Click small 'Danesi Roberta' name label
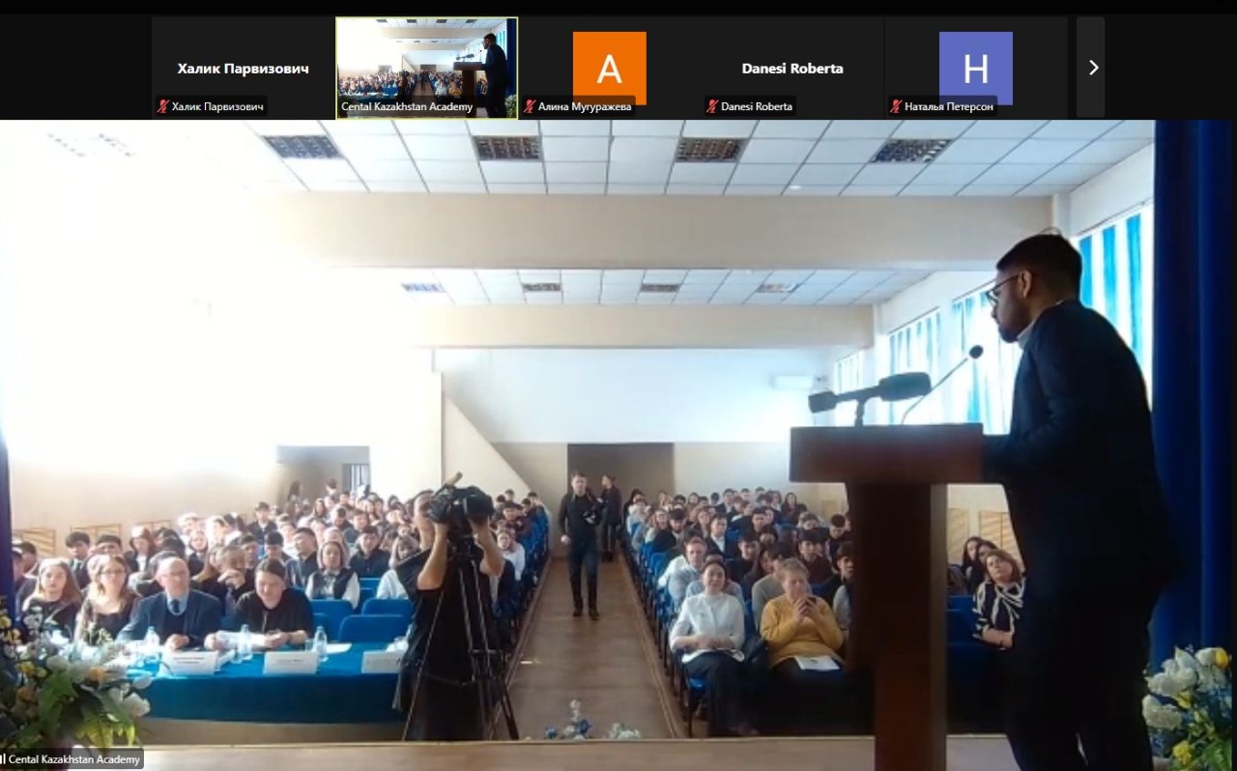Image resolution: width=1237 pixels, height=771 pixels. coord(757,107)
